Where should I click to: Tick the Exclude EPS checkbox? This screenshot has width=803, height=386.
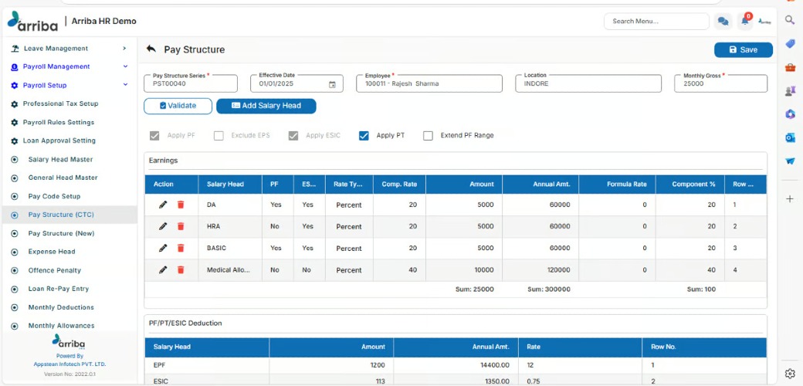pos(219,136)
